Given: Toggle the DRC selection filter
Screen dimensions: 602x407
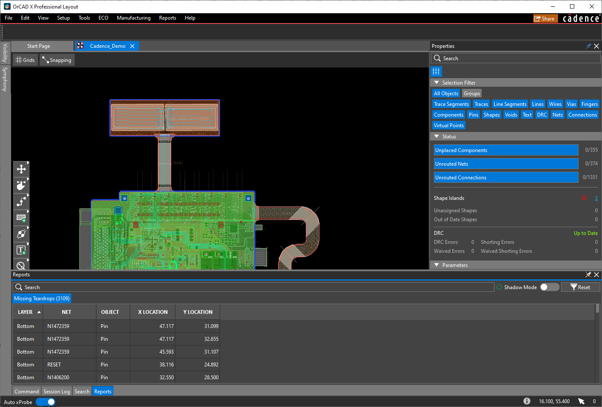Looking at the screenshot, I should [x=542, y=115].
